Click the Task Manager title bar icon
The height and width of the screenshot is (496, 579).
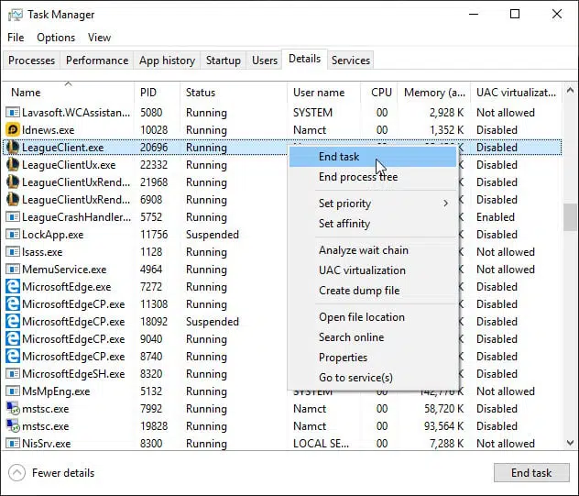16,15
